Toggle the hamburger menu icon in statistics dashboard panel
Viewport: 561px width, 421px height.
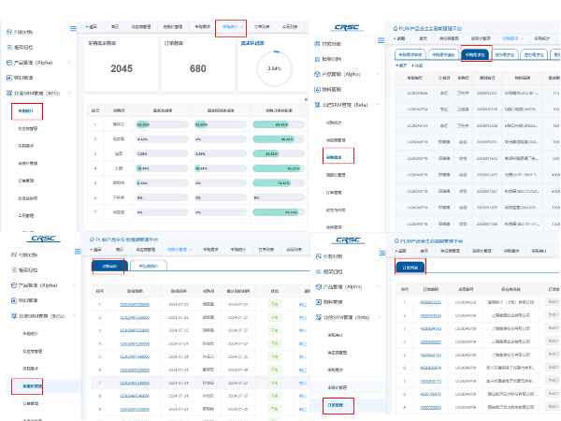73,29
